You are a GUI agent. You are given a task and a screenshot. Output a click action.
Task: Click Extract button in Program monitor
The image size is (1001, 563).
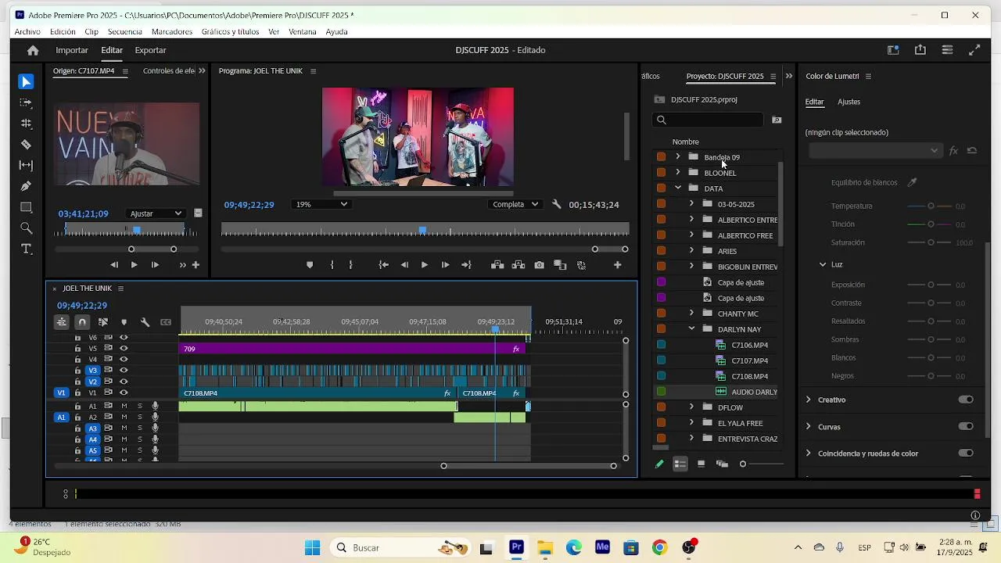[518, 265]
